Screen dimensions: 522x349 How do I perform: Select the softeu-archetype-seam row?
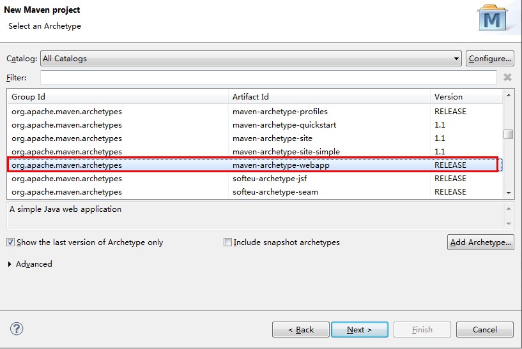pos(275,192)
